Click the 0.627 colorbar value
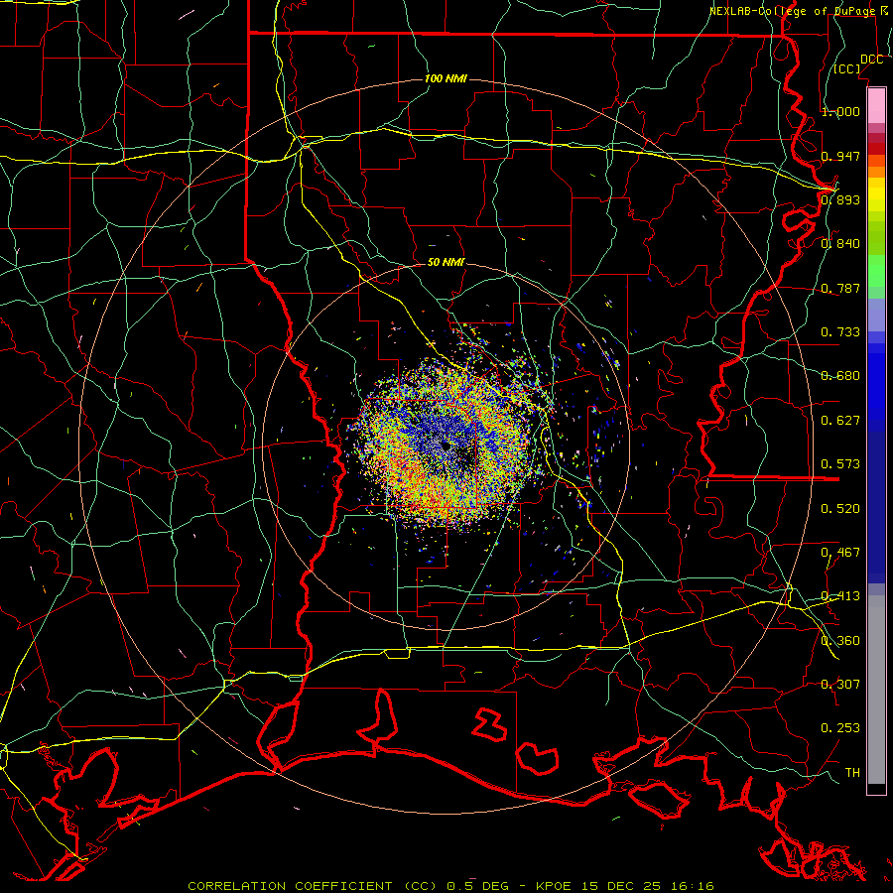Image resolution: width=893 pixels, height=893 pixels. click(840, 421)
